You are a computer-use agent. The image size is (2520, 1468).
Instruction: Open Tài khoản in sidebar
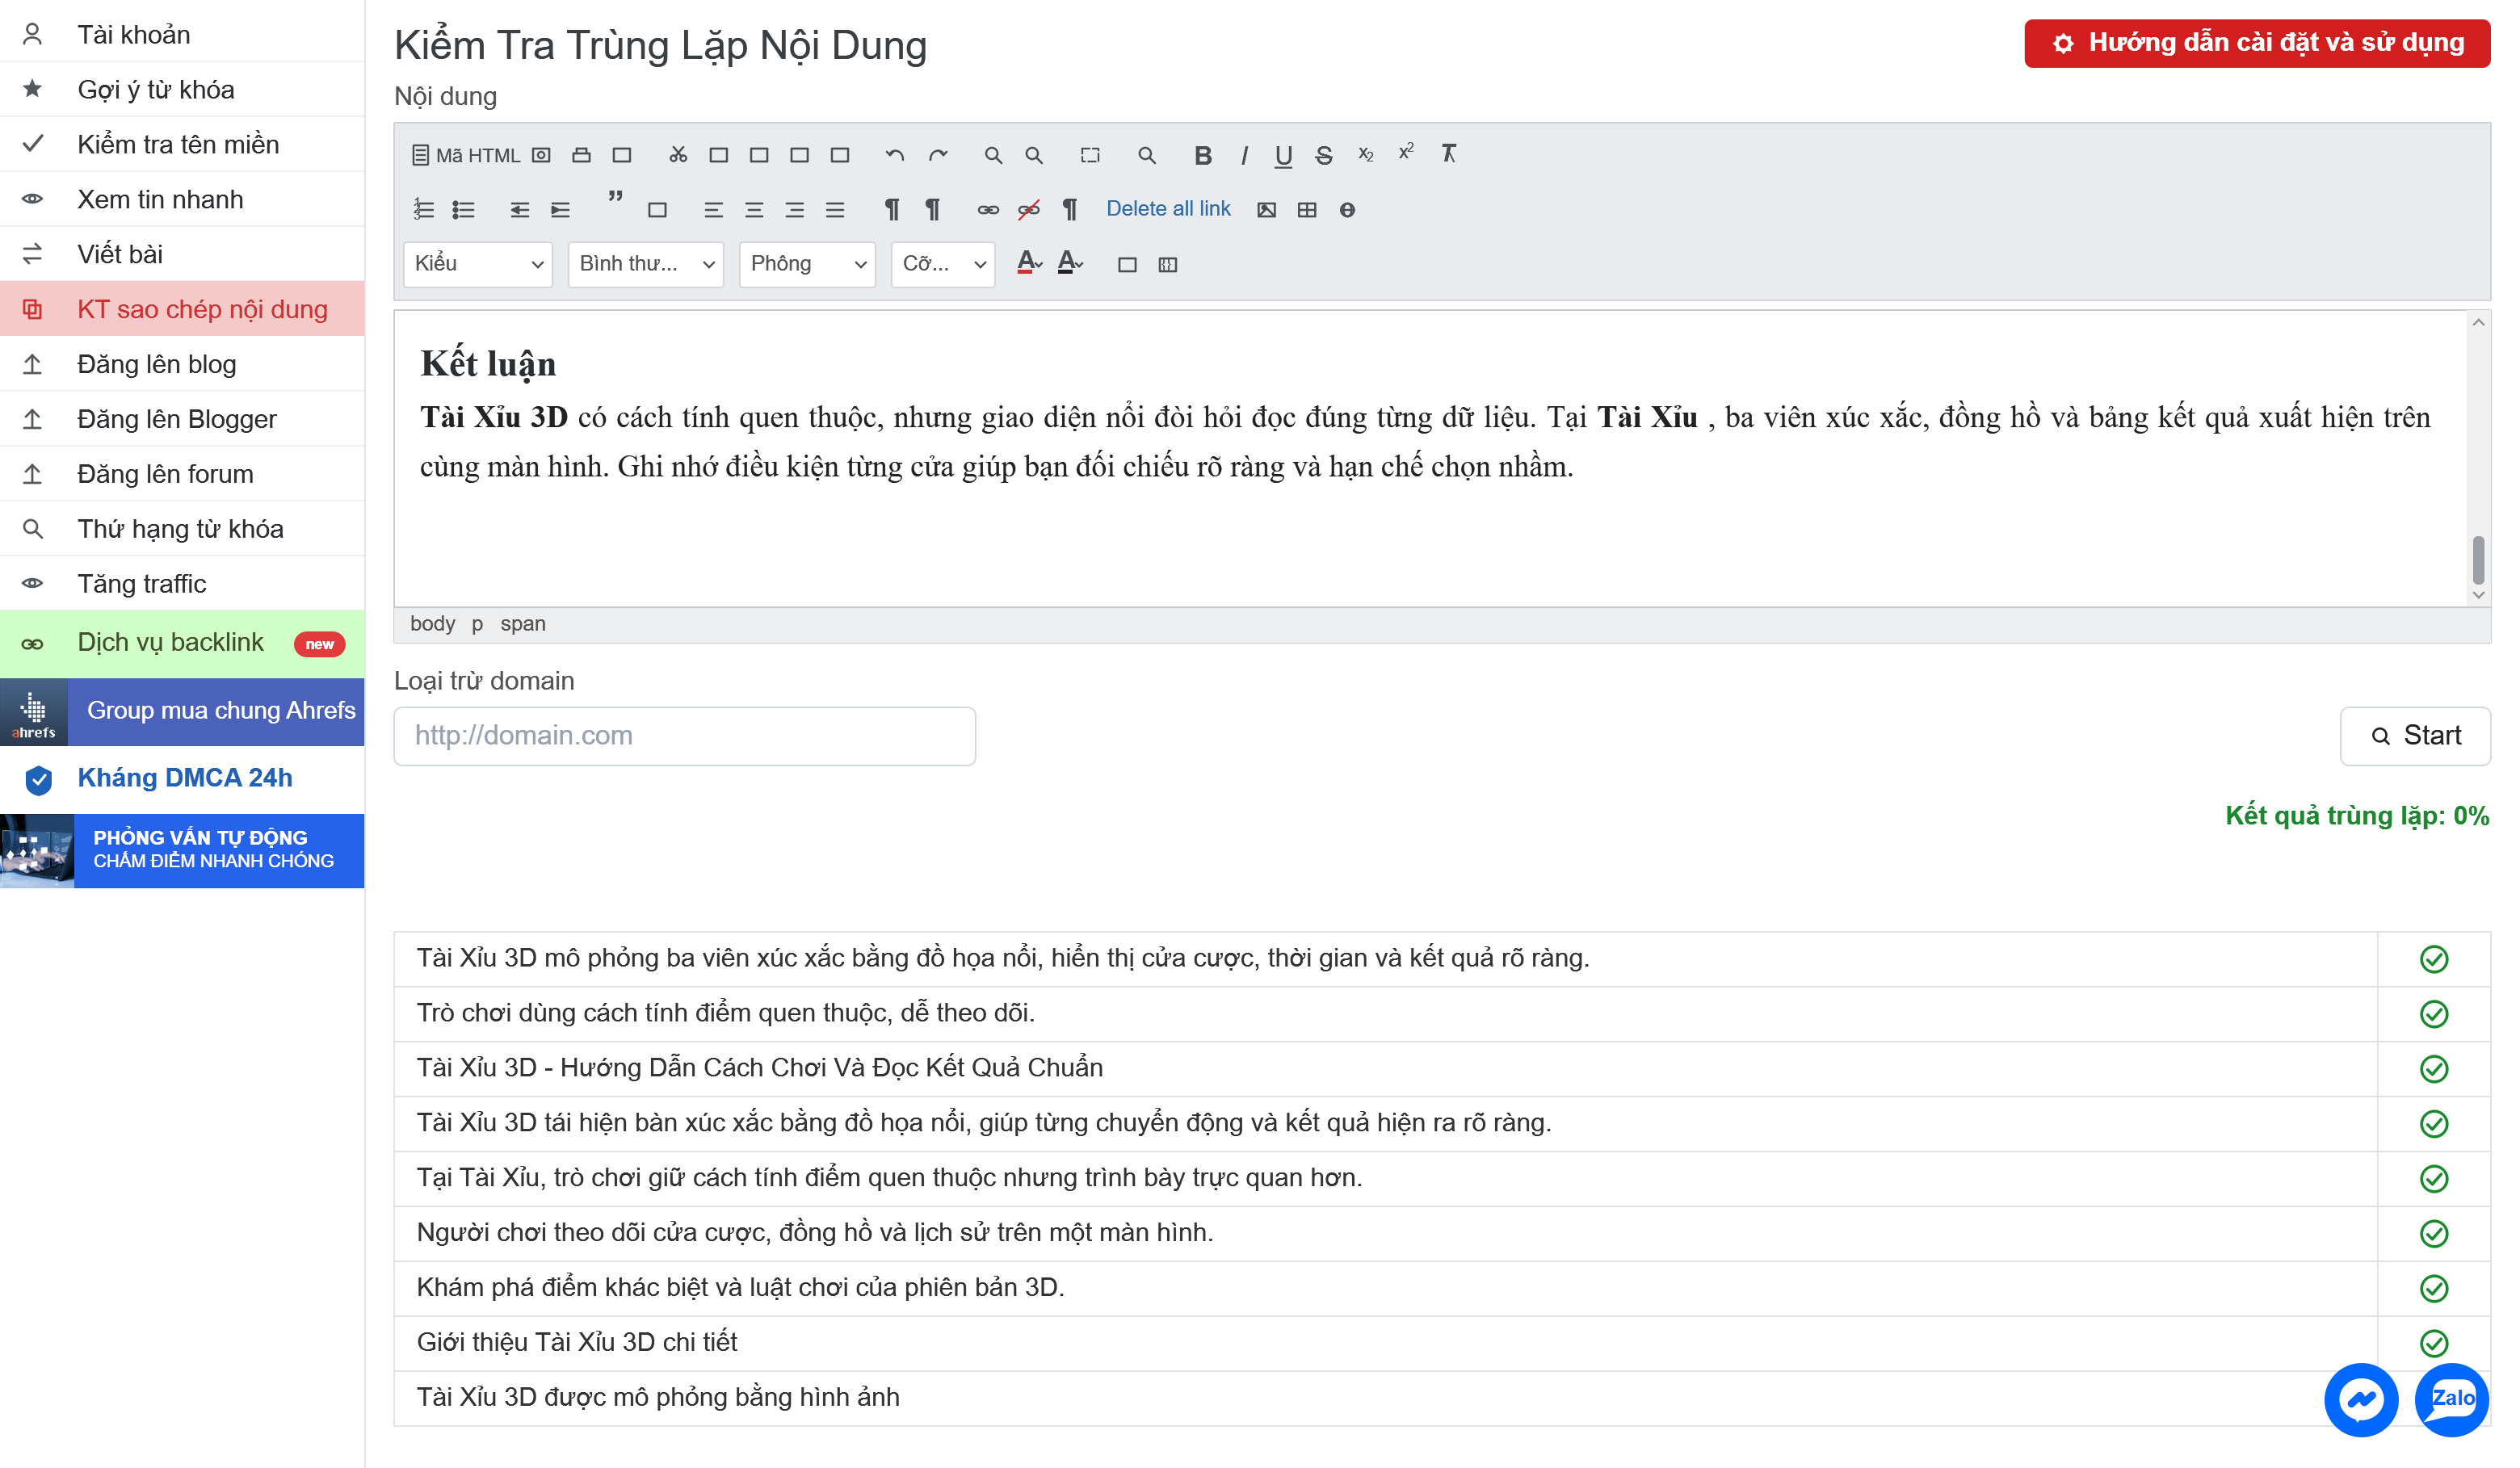(182, 34)
